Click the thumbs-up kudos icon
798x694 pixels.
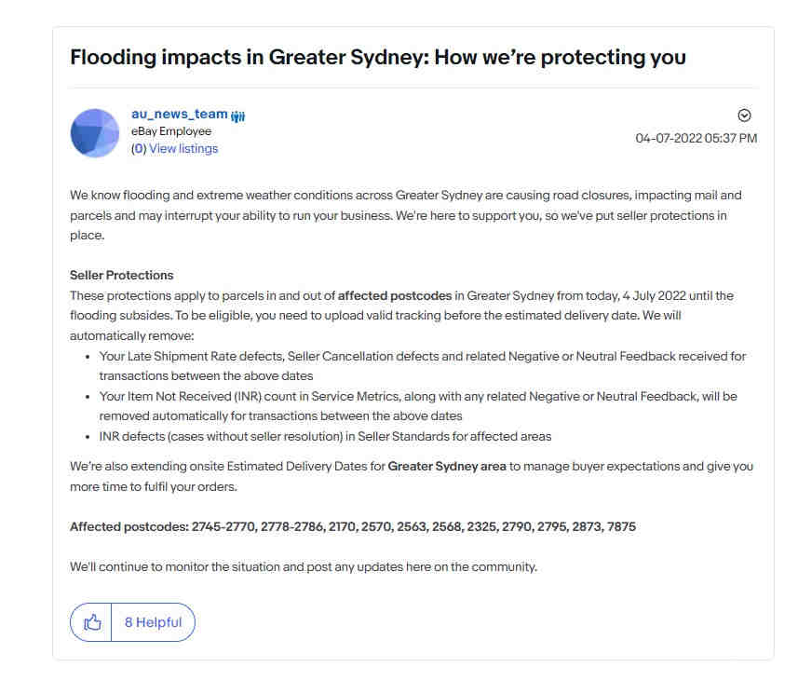92,622
